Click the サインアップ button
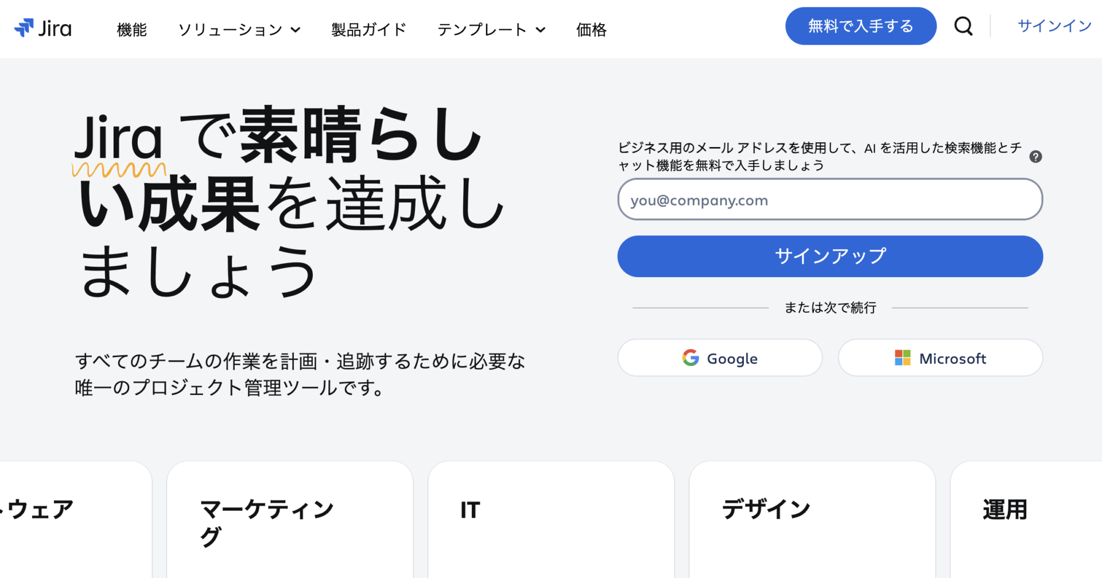The image size is (1102, 578). pyautogui.click(x=830, y=256)
